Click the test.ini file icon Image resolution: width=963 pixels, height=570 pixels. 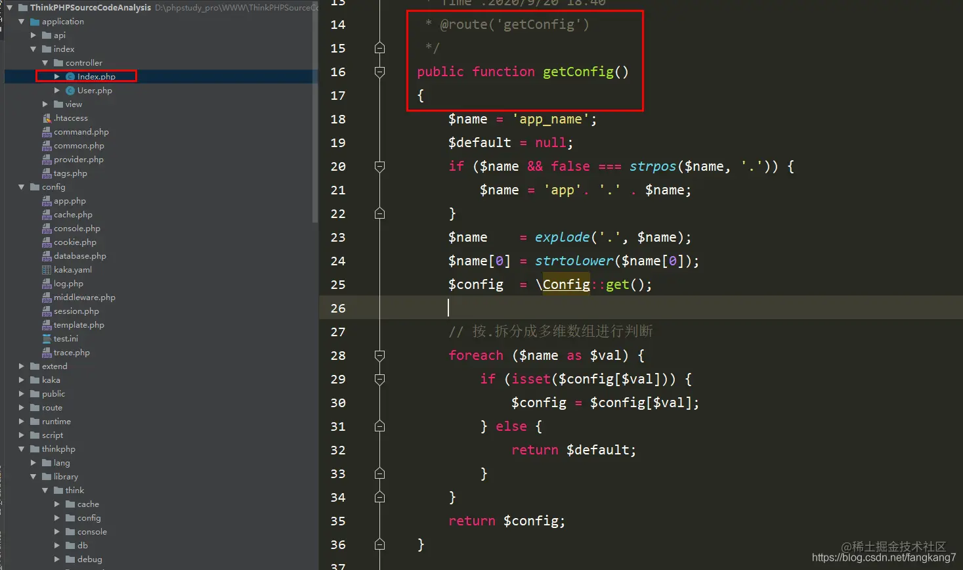pyautogui.click(x=47, y=339)
